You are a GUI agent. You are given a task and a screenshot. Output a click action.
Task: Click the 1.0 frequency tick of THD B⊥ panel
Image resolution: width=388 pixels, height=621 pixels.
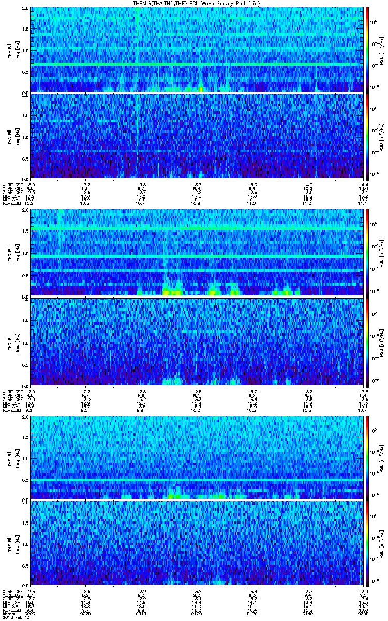pyautogui.click(x=25, y=253)
